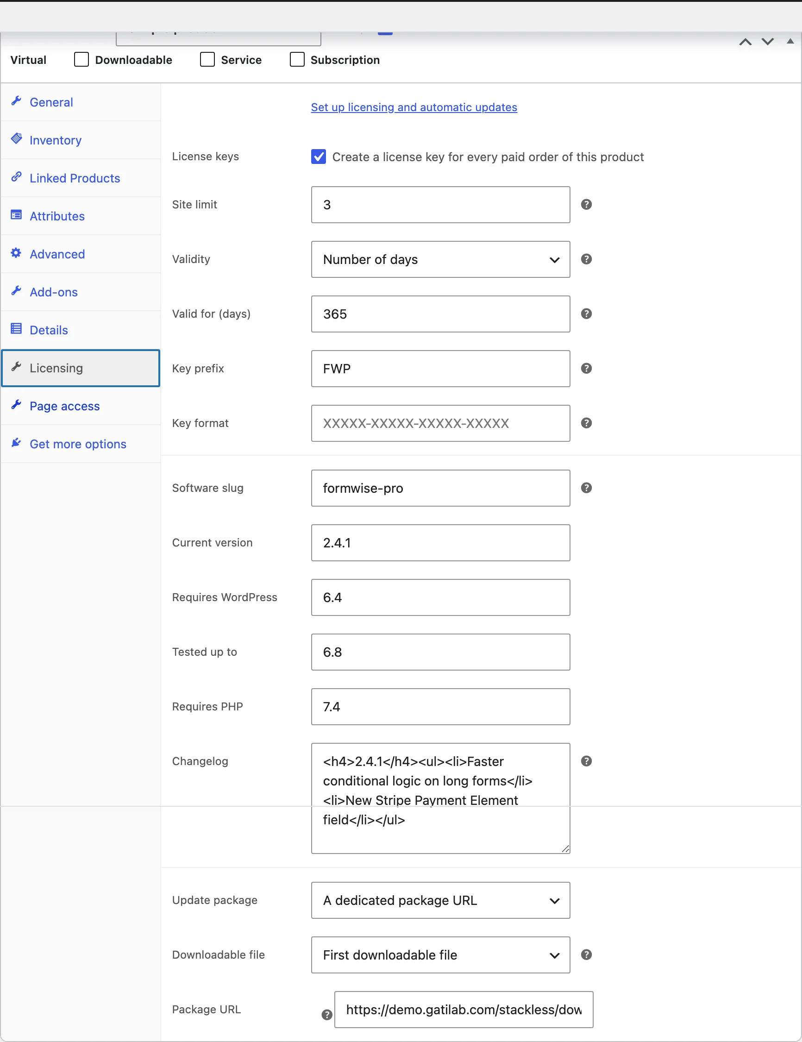Click the Software slug field
Screen dimensions: 802x1042
pyautogui.click(x=440, y=488)
